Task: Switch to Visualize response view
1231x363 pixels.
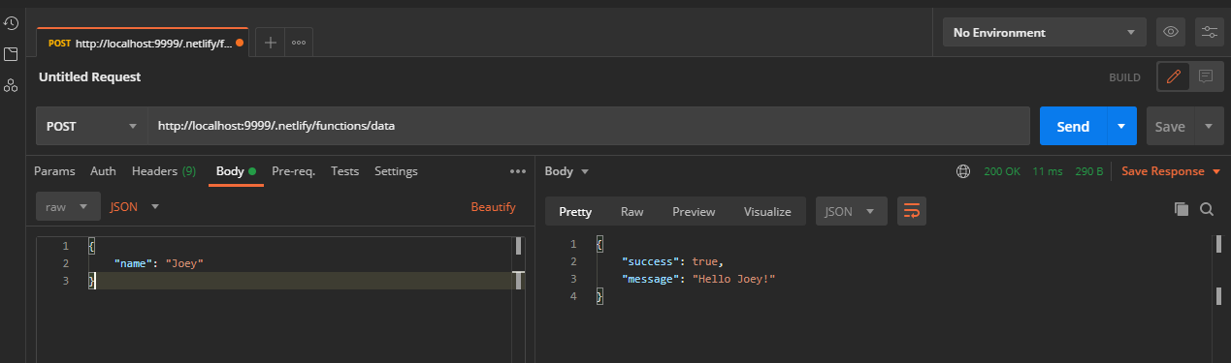Action: tap(767, 211)
